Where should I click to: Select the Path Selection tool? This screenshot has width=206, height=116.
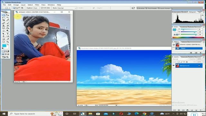[4, 34]
